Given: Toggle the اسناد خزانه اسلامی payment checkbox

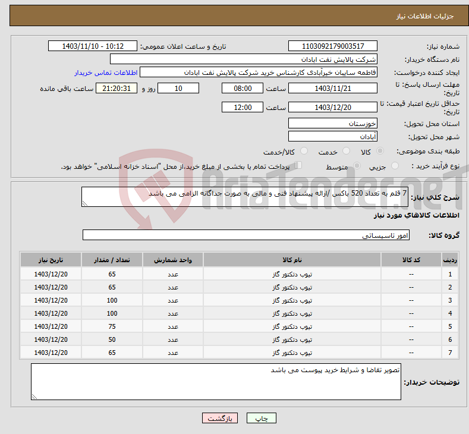Looking at the screenshot, I should [x=299, y=166].
